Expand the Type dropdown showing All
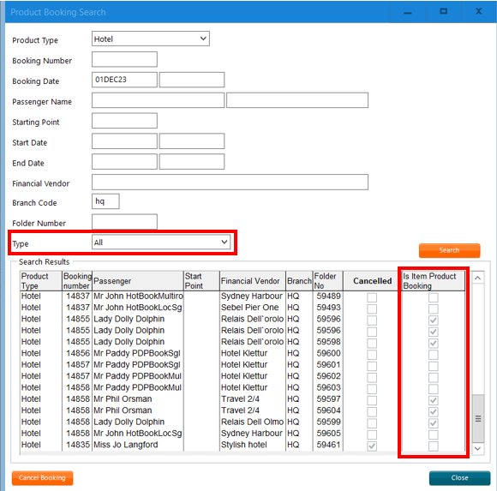 click(x=161, y=243)
